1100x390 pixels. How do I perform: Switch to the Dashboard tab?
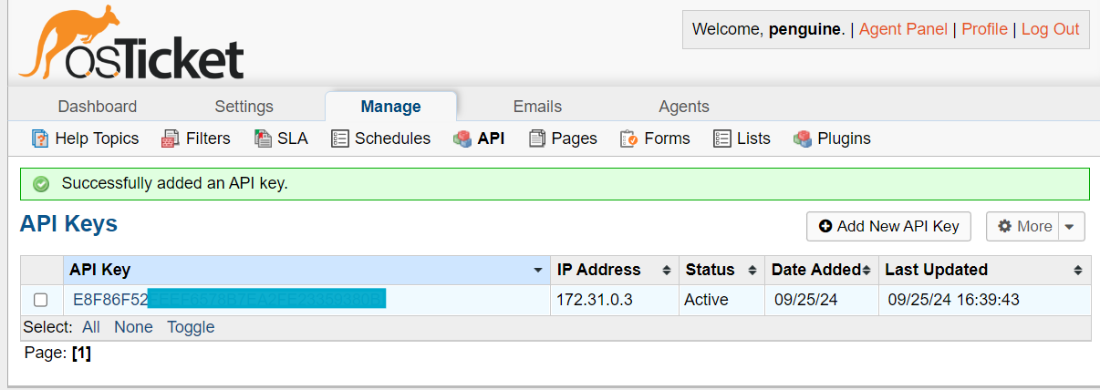tap(98, 107)
